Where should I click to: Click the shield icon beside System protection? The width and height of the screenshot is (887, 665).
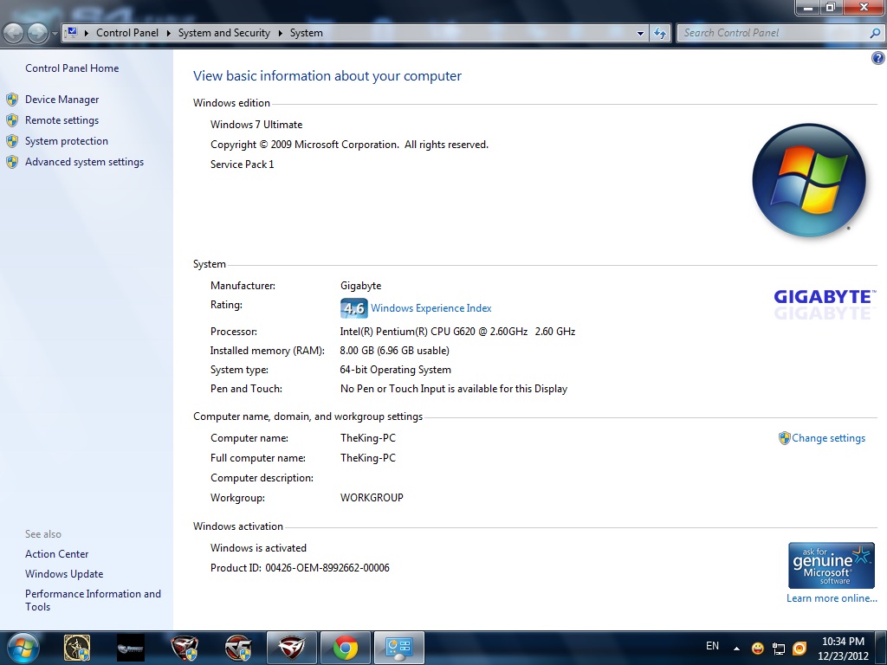(12, 141)
